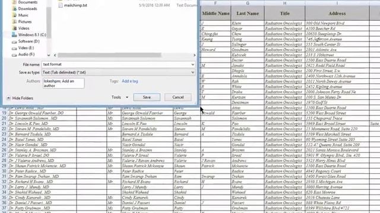Open the Music folder in sidebar
Viewport: 380px width, 213px height.
tap(23, 15)
